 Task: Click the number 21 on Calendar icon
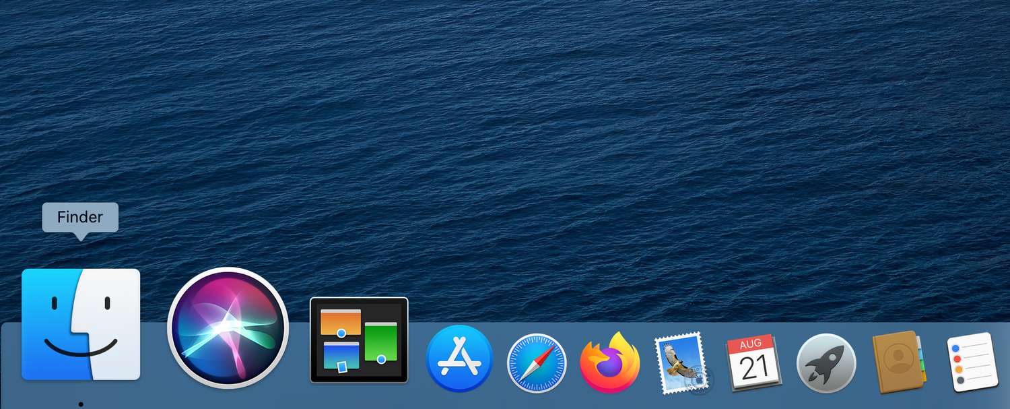click(754, 369)
